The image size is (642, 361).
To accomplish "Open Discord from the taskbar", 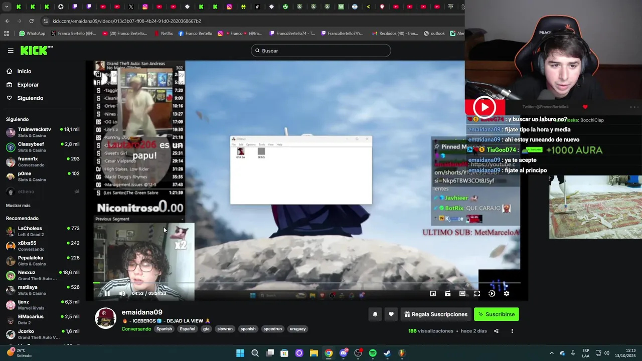I will pos(344,353).
